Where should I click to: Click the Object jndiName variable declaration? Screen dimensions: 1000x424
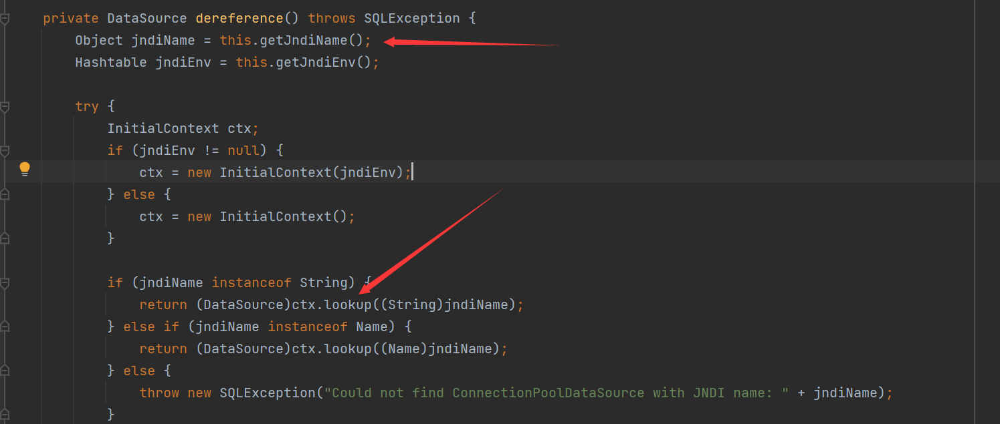point(163,41)
